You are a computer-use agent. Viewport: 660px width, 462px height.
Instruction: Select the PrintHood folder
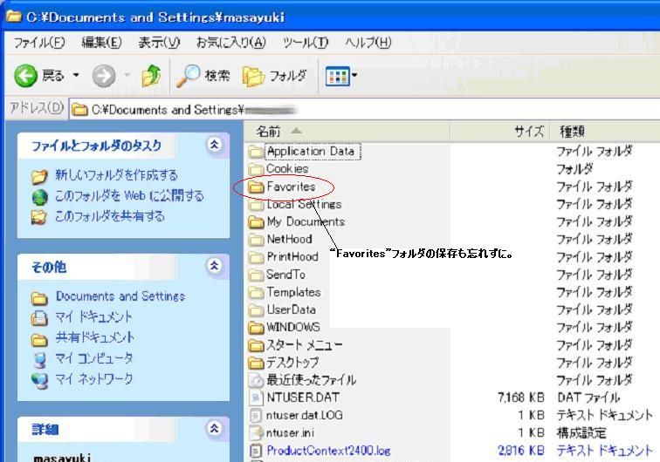[x=292, y=257]
